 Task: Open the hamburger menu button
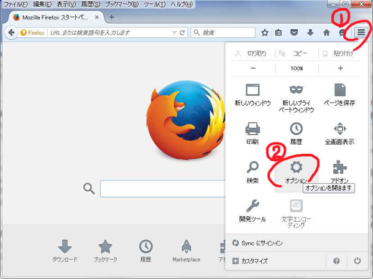[361, 32]
